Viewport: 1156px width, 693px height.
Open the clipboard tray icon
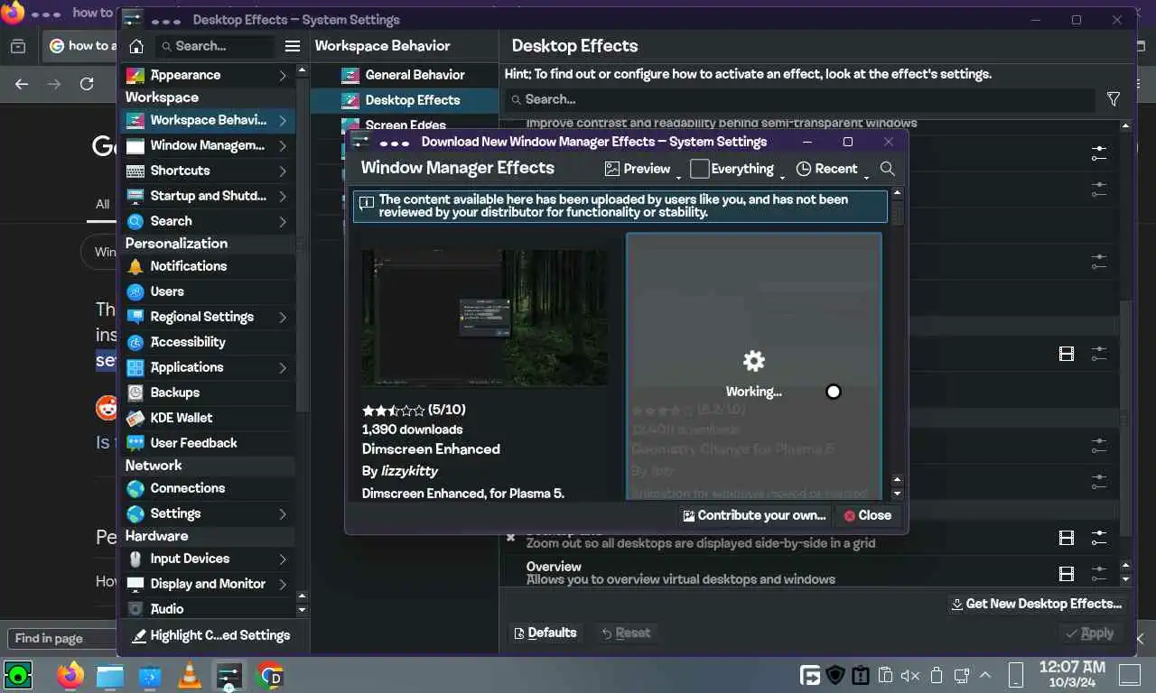coord(886,675)
